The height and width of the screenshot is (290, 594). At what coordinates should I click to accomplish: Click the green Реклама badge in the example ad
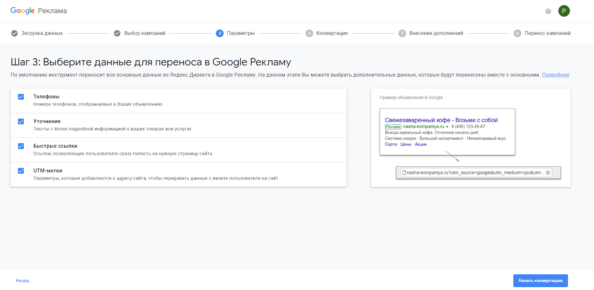[x=393, y=127]
